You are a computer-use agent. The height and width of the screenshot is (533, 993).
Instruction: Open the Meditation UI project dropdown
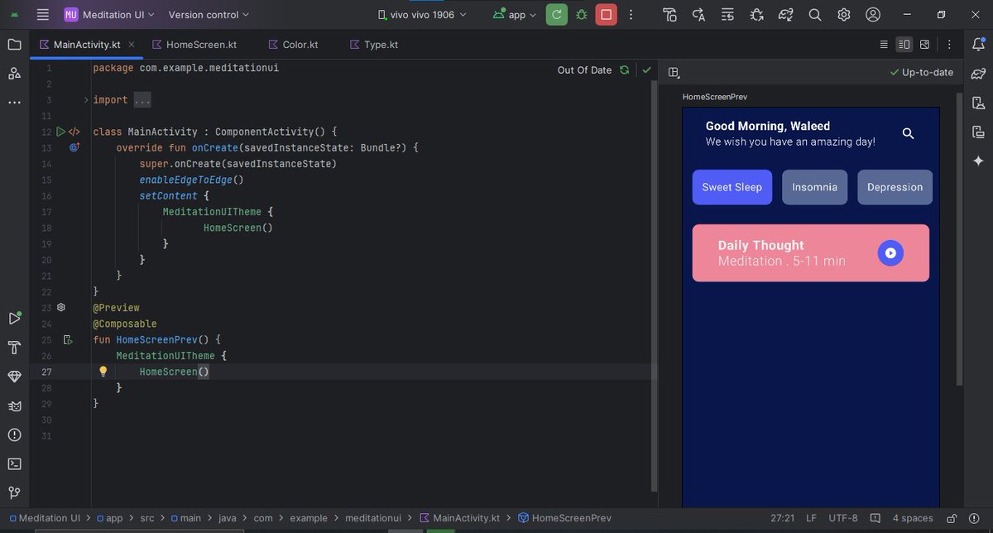tap(110, 15)
